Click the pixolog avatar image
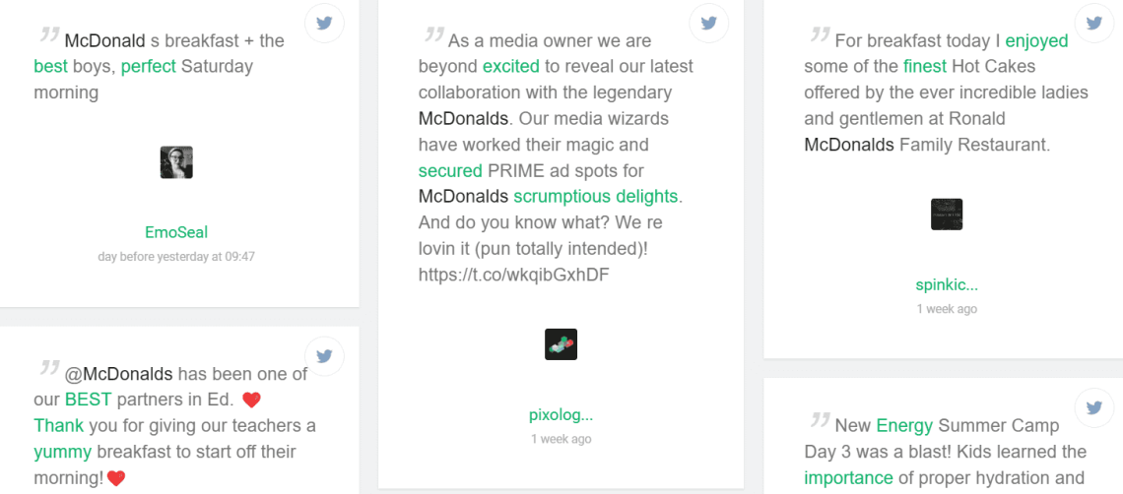1123x494 pixels. click(561, 344)
